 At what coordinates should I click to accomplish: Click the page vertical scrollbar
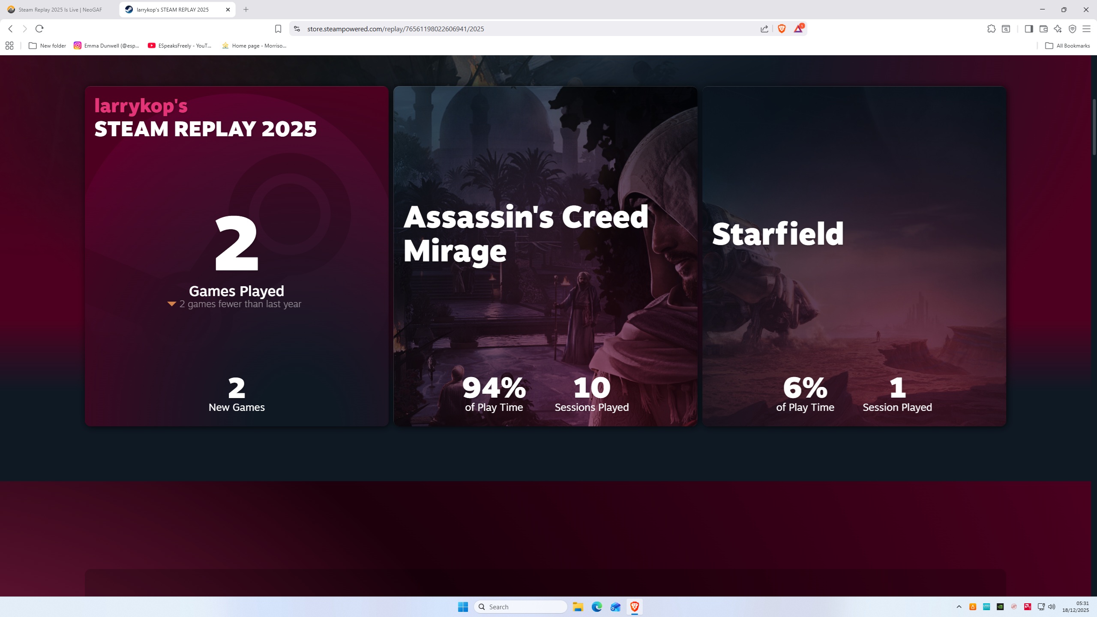click(1094, 127)
